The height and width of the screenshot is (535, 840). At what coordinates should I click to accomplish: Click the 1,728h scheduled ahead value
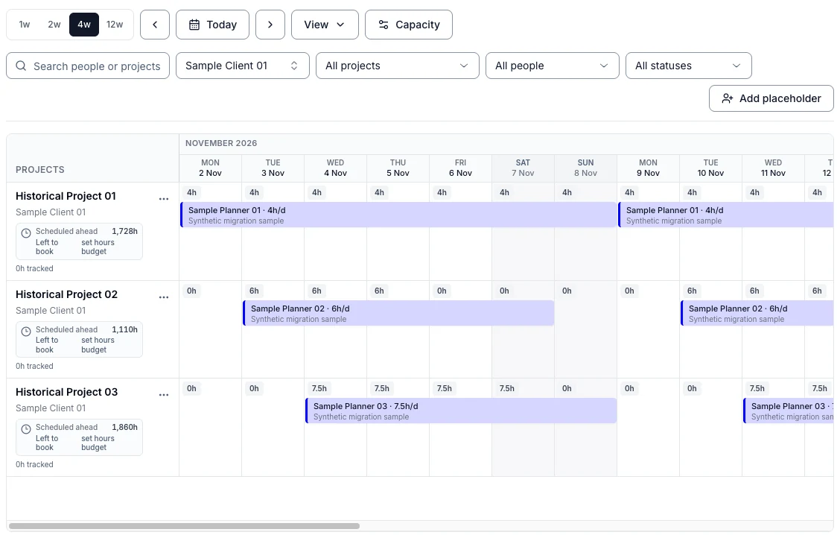point(124,232)
